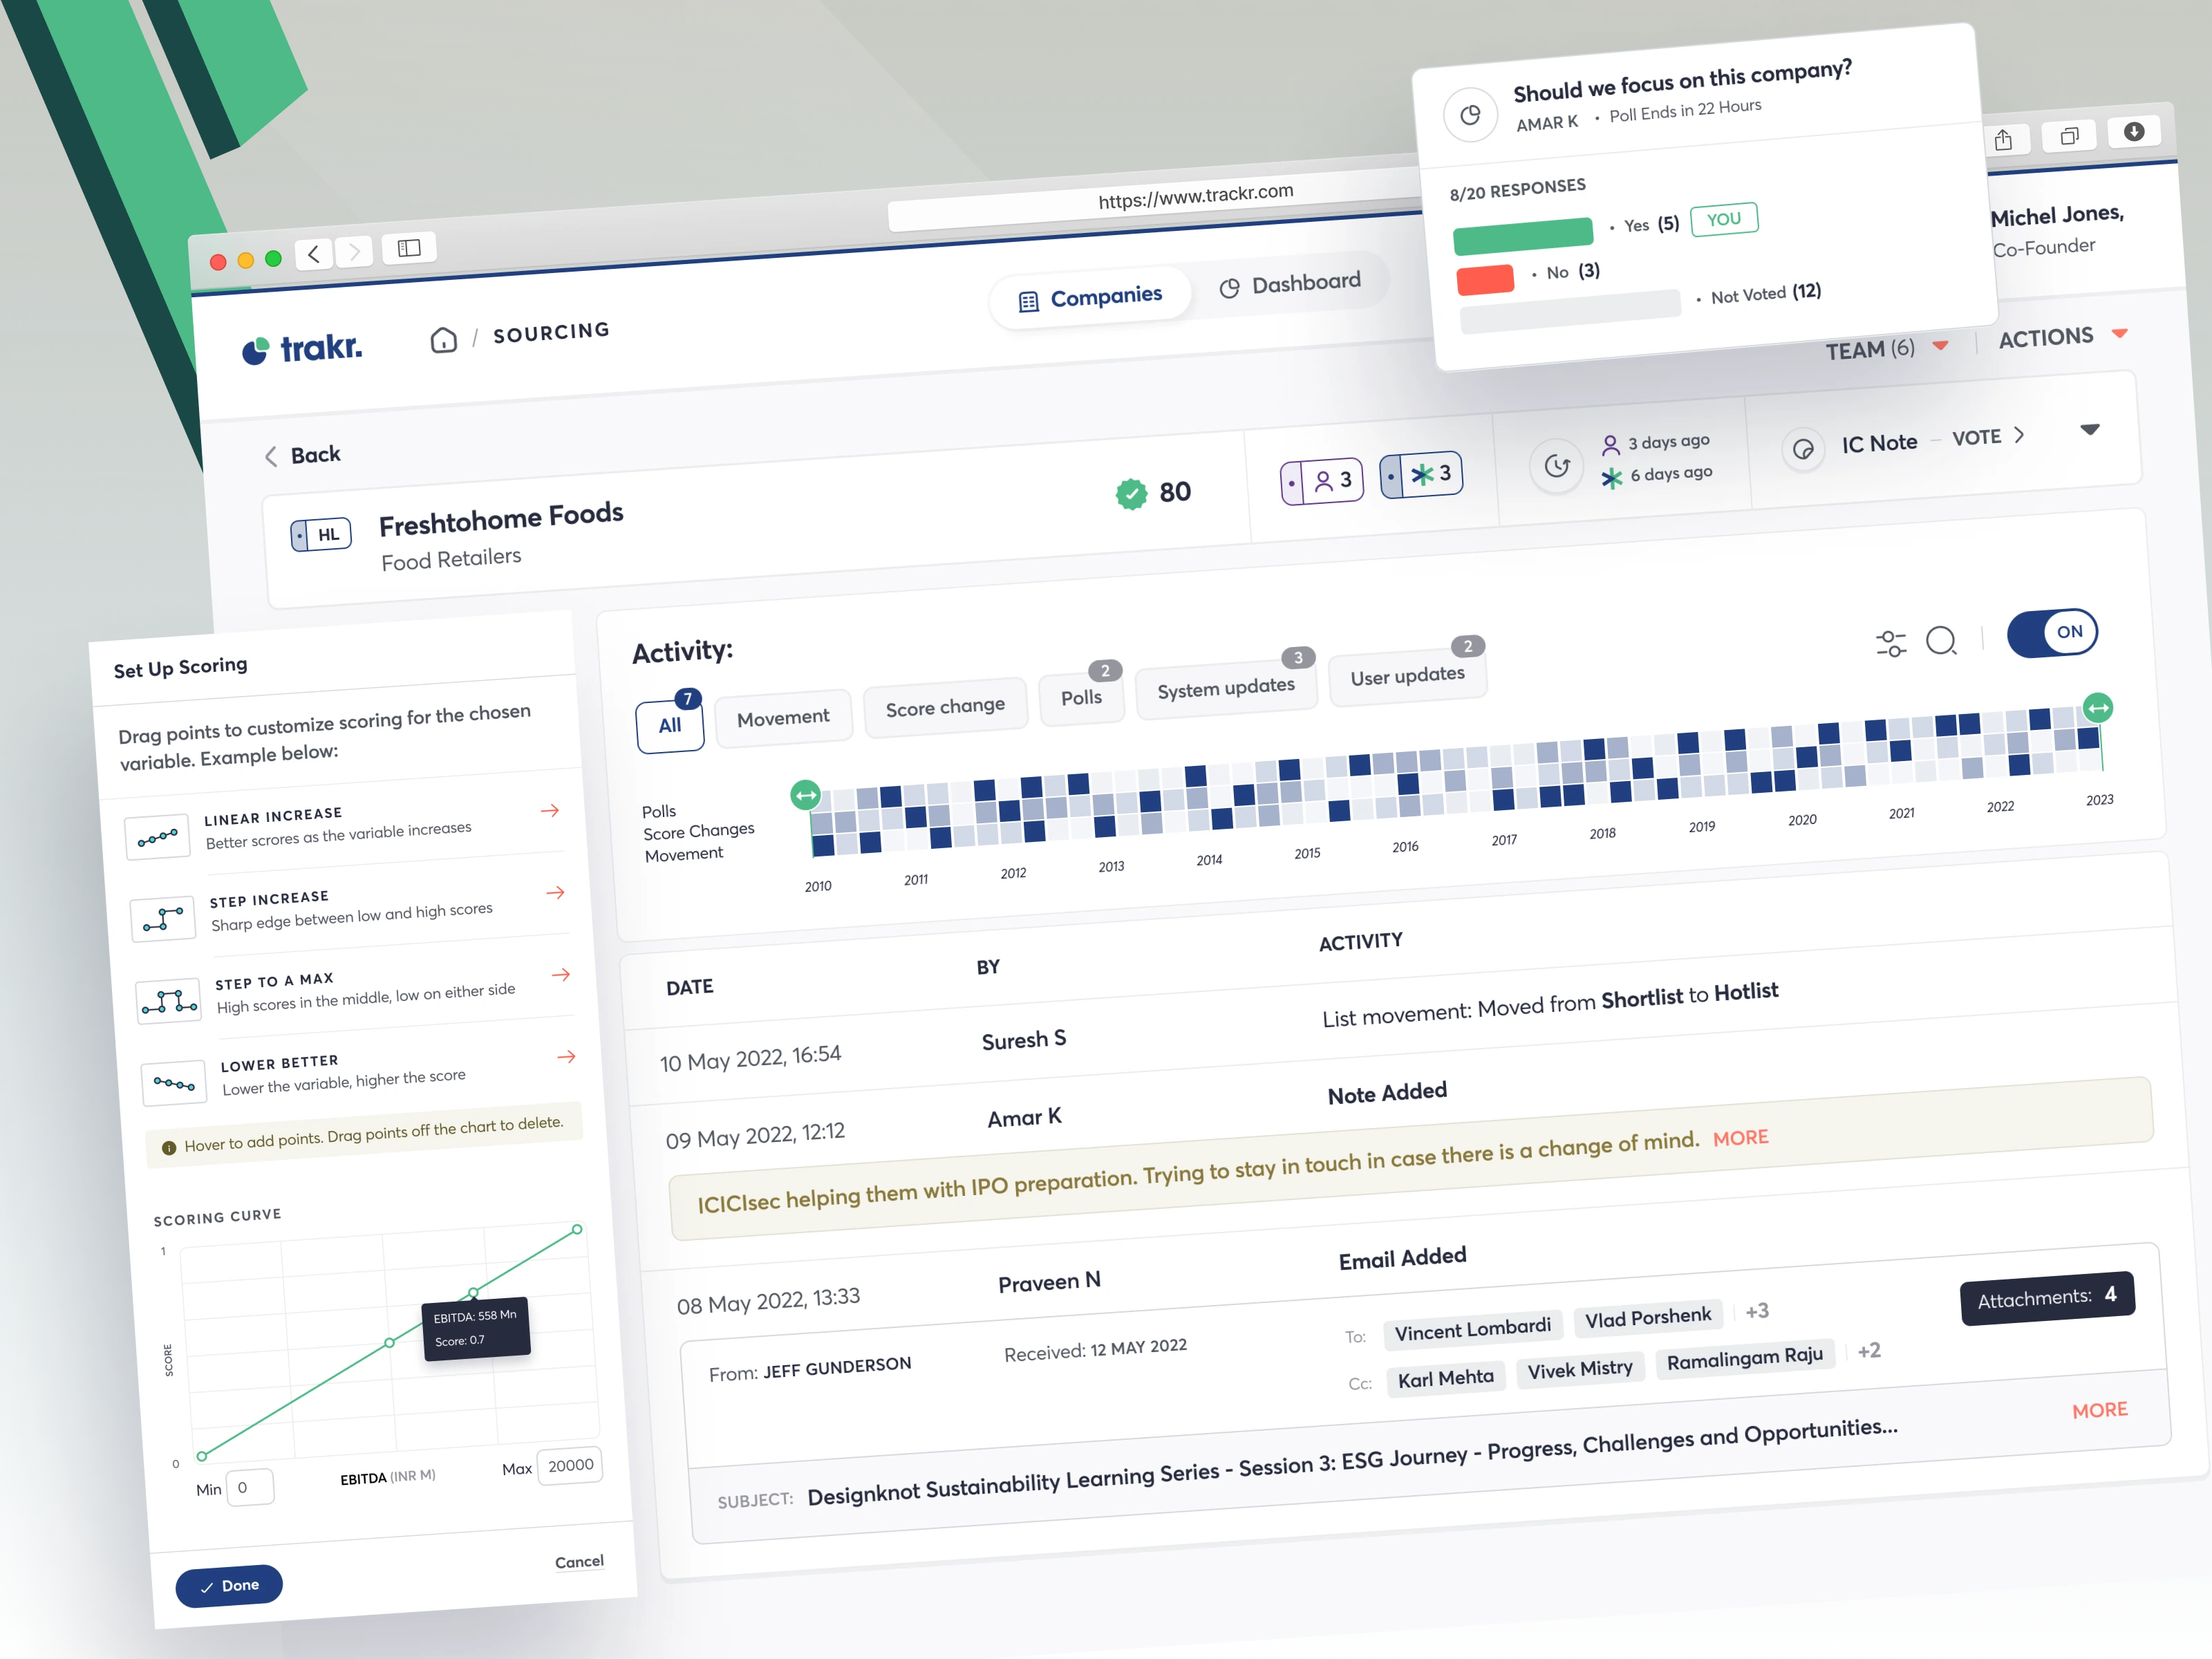
Task: Click the verified score badge next to 80
Action: click(x=1131, y=494)
